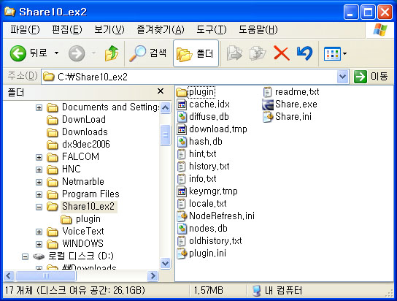This screenshot has height=301, width=397.
Task: Select oldhistory.txt file icon
Action: (x=182, y=241)
